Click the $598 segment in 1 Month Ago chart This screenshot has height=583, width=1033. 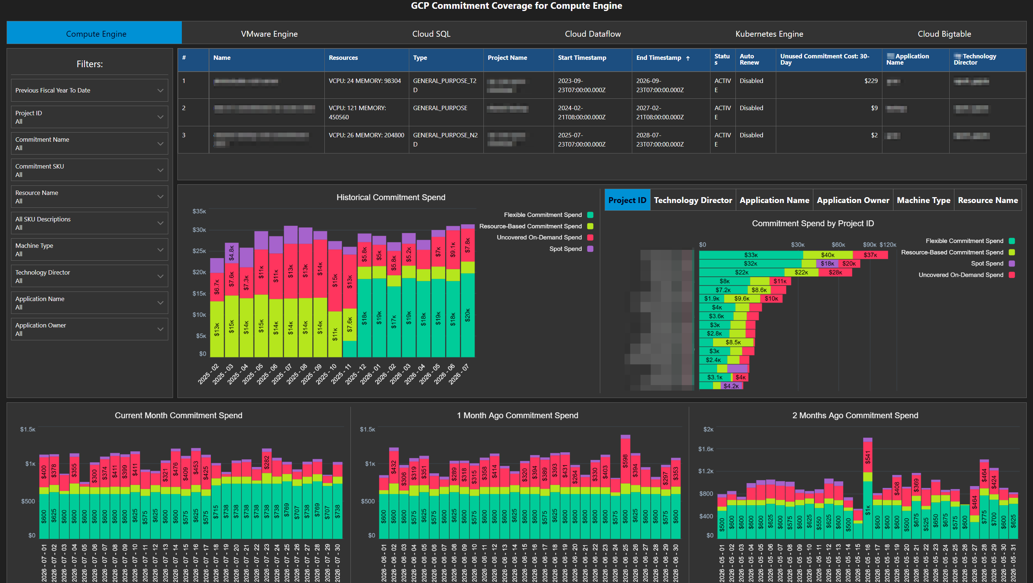tap(625, 461)
